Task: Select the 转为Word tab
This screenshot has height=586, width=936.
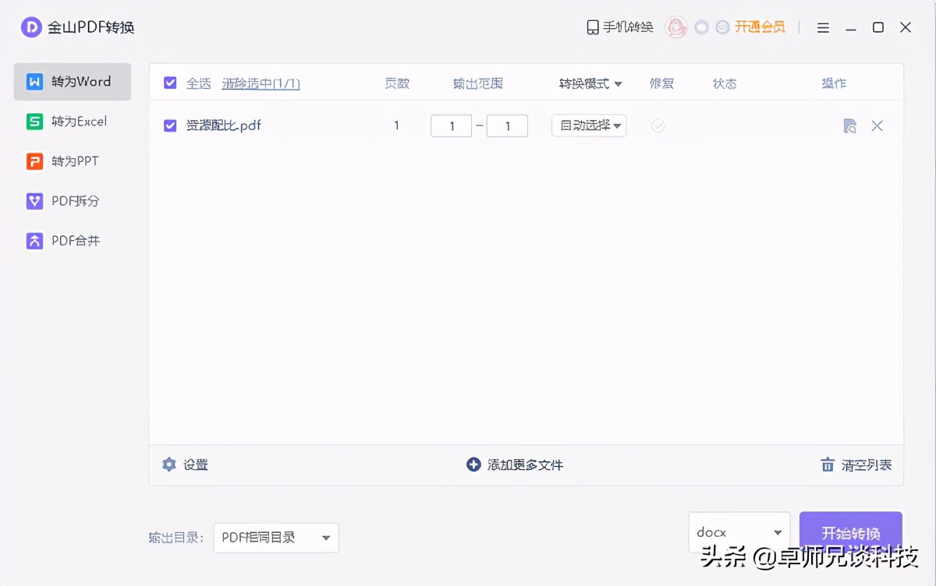Action: coord(73,82)
